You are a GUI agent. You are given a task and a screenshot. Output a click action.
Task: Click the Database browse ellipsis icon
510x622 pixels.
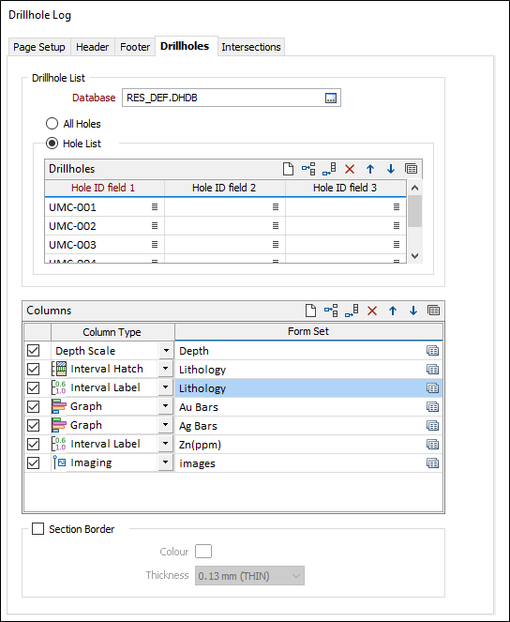(331, 98)
